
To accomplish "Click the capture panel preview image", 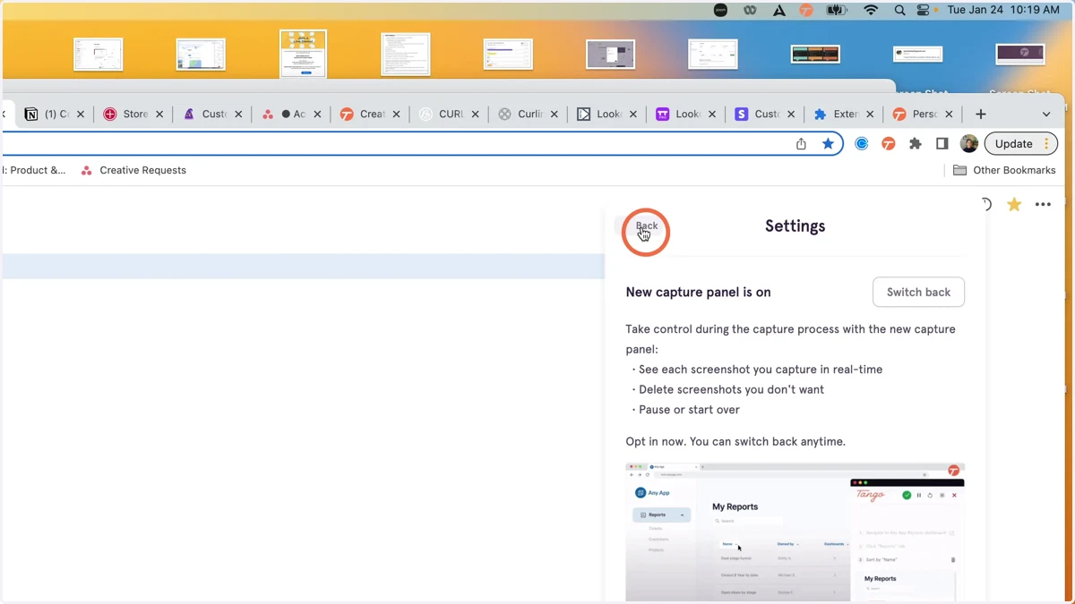I will [795, 532].
